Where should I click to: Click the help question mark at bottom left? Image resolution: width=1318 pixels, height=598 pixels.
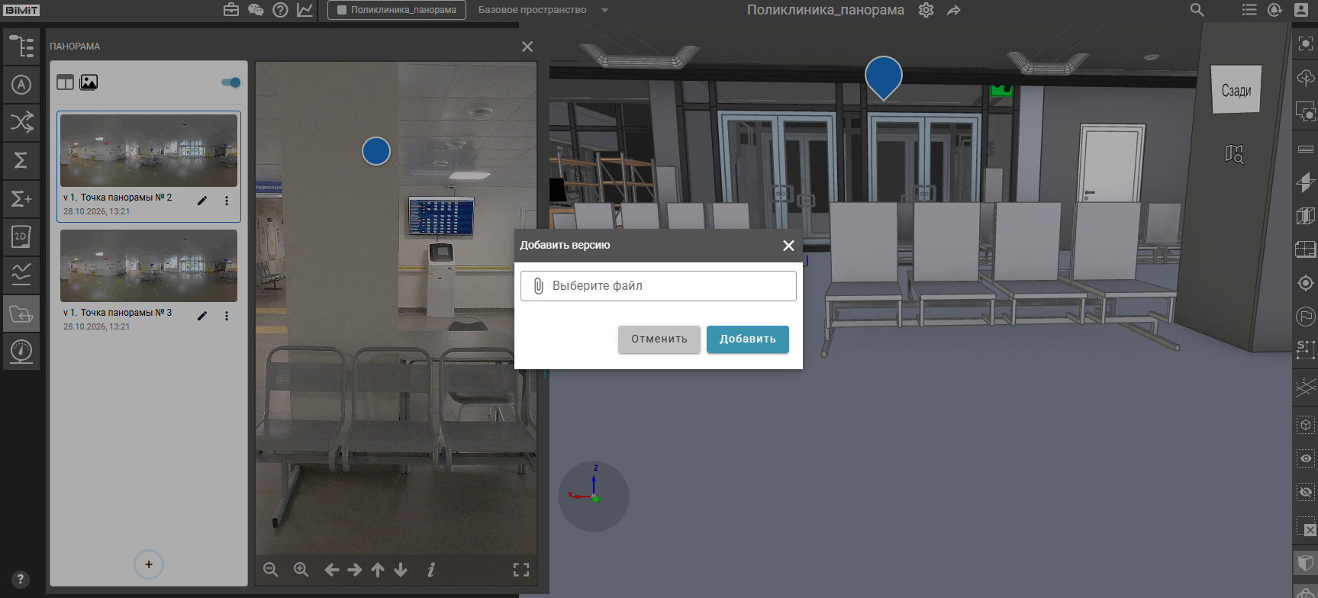point(21,580)
